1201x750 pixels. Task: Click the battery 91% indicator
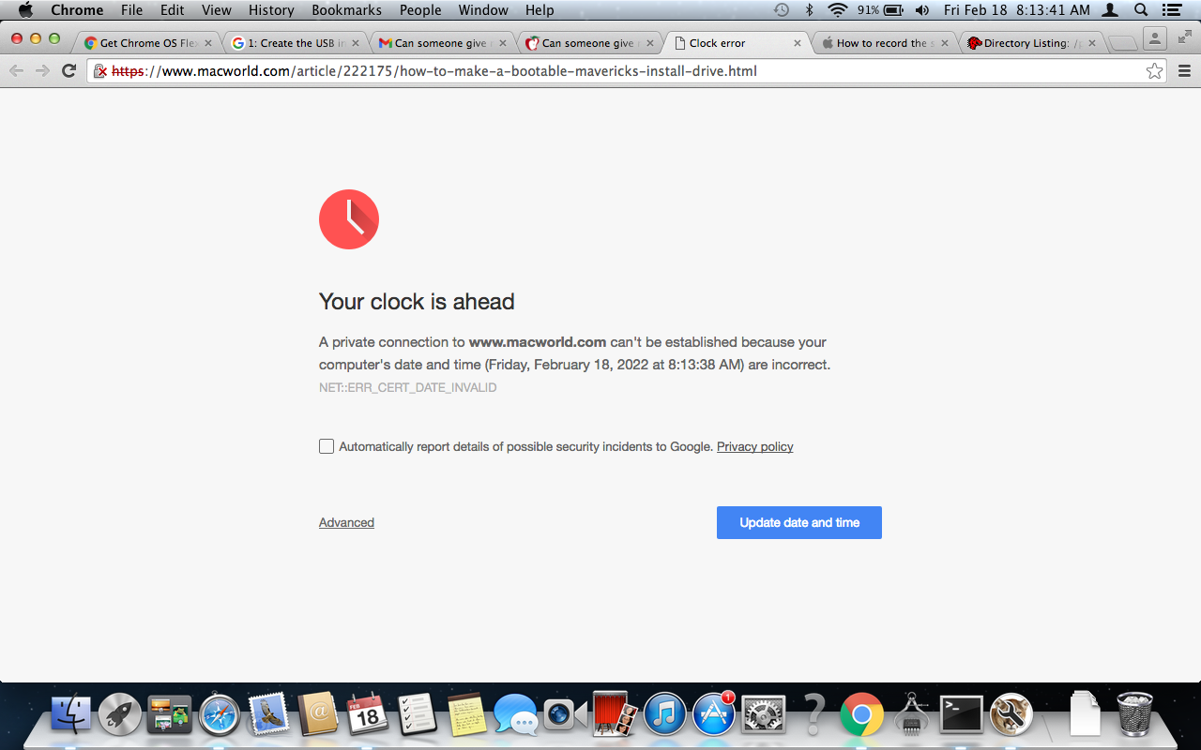point(880,10)
